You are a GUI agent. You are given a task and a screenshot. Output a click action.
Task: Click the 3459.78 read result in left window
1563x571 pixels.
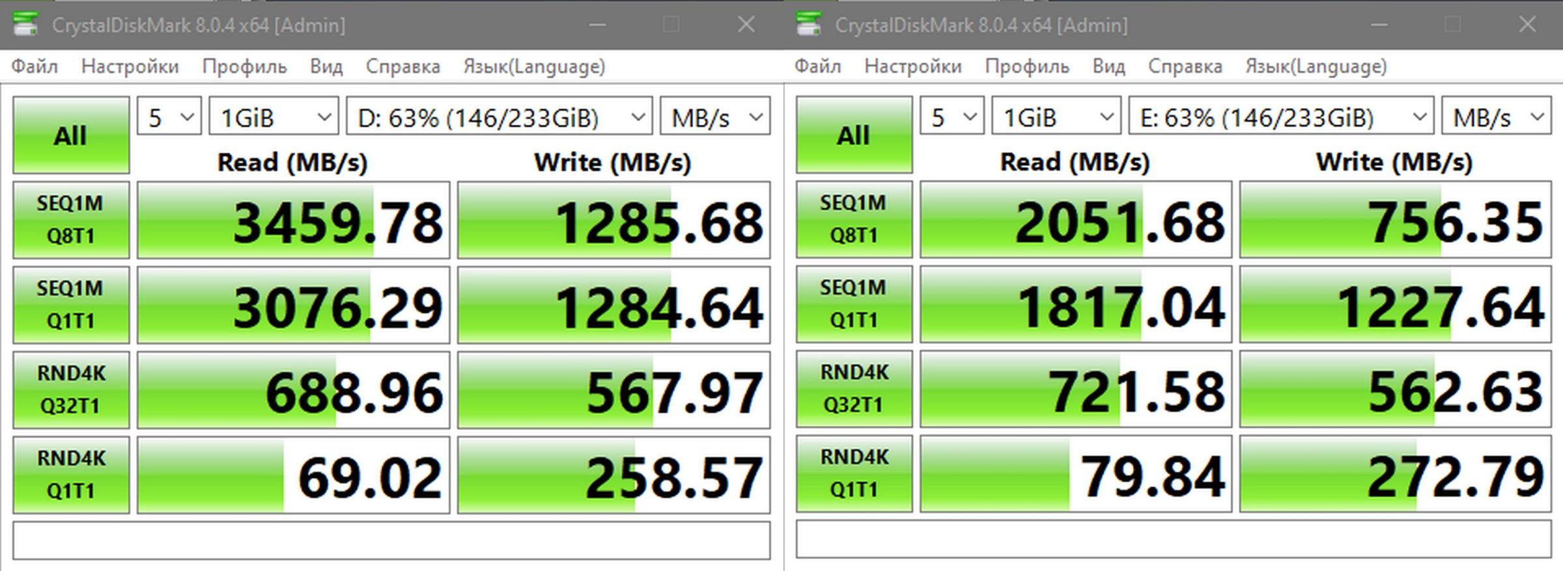coord(294,220)
